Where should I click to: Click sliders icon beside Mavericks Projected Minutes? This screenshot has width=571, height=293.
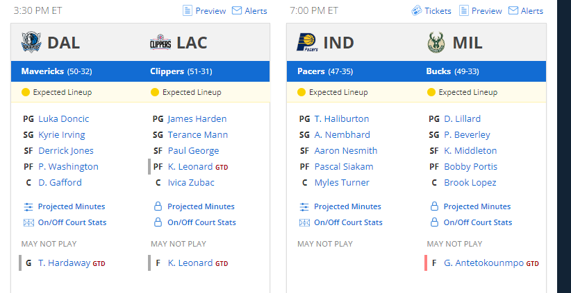coord(28,207)
